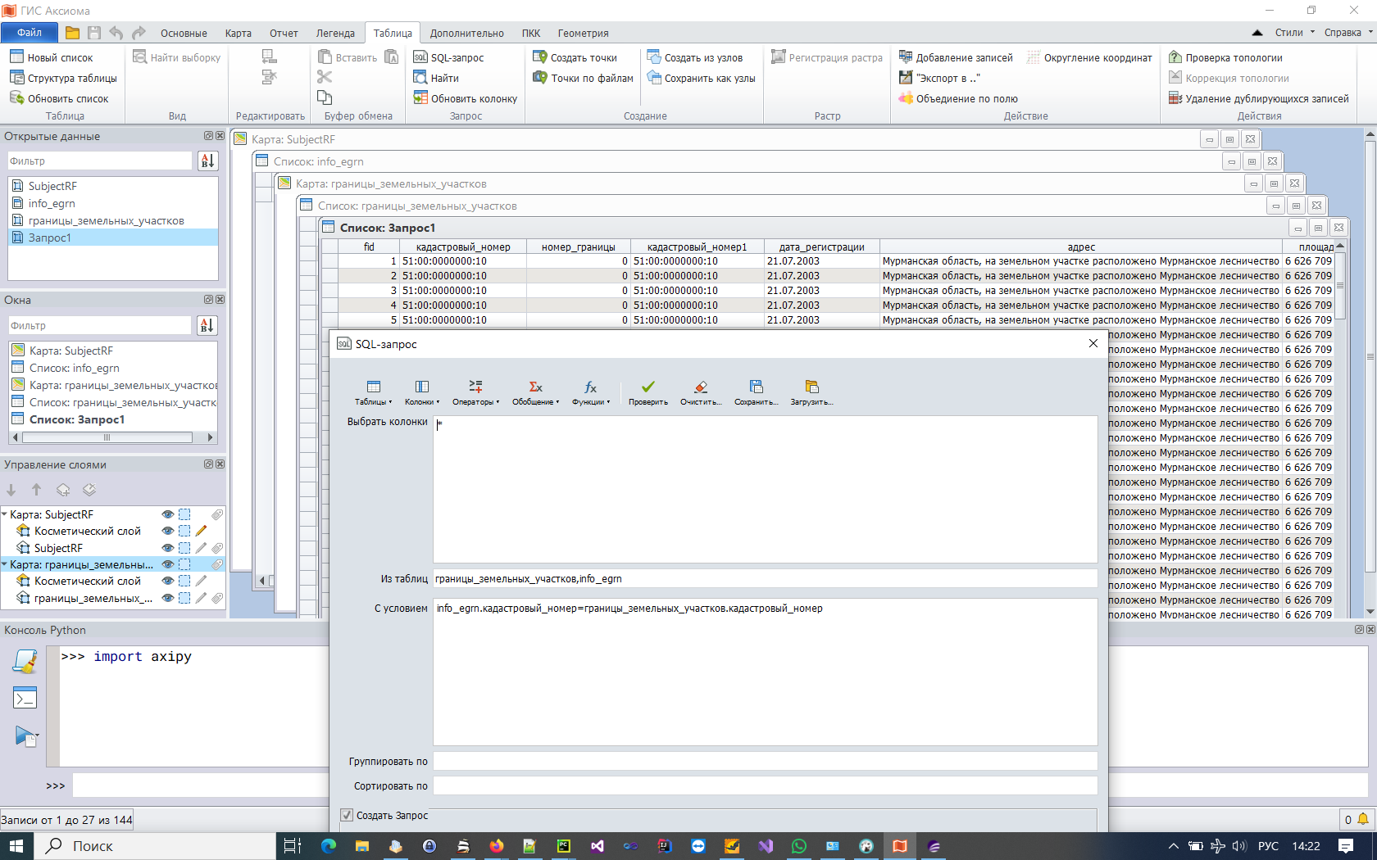Click the Группировать по input field

[x=764, y=762]
